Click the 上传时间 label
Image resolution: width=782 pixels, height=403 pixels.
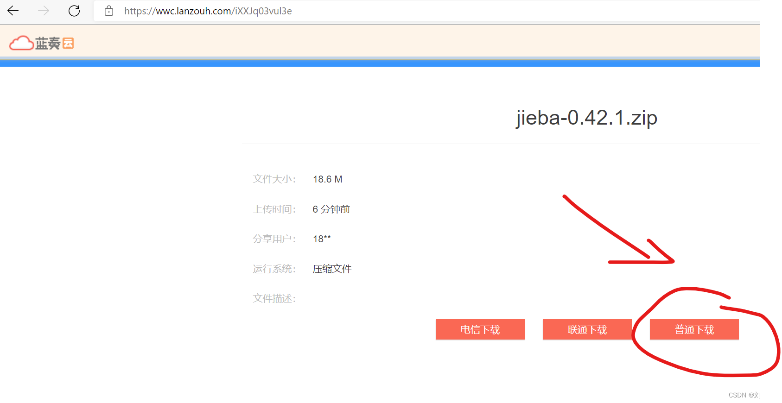(x=274, y=209)
